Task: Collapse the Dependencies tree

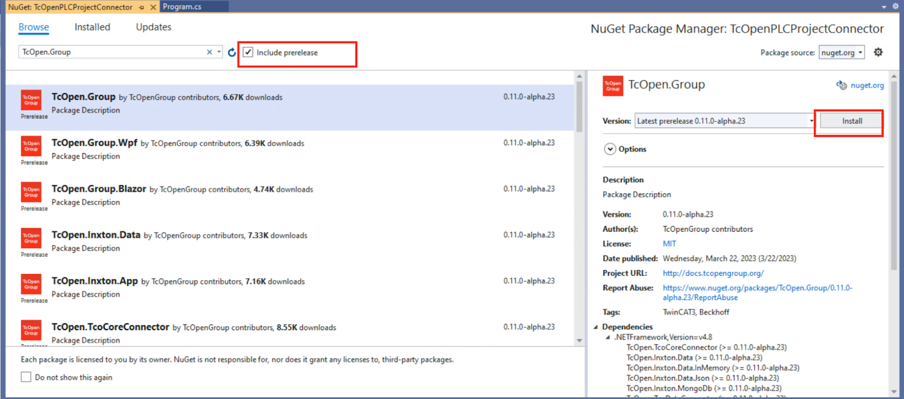Action: [596, 327]
